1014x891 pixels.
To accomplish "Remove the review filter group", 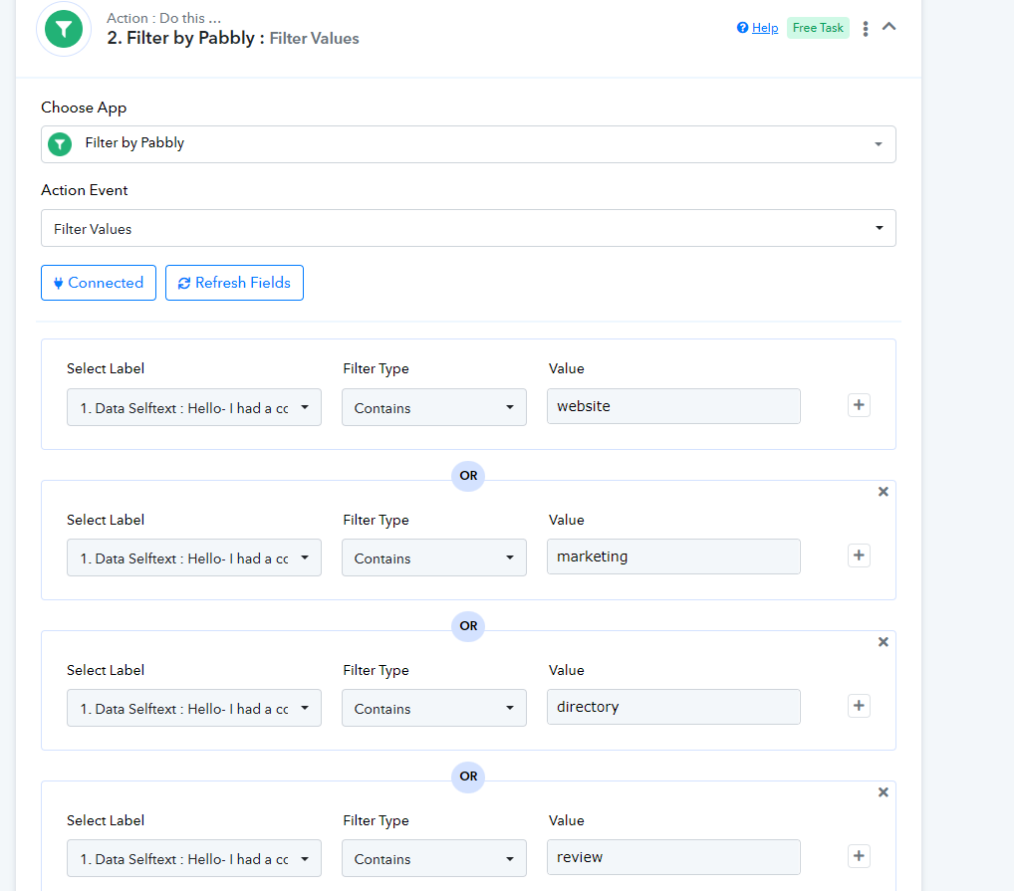I will pyautogui.click(x=884, y=792).
